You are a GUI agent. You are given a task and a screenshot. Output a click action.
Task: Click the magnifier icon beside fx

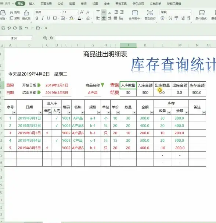[45, 38]
